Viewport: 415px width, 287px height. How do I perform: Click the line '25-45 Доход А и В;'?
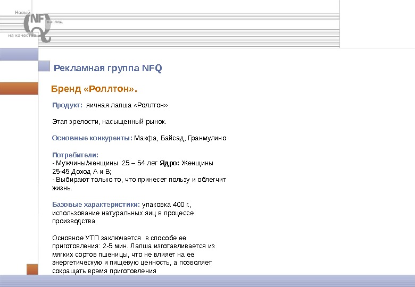[x=82, y=172]
